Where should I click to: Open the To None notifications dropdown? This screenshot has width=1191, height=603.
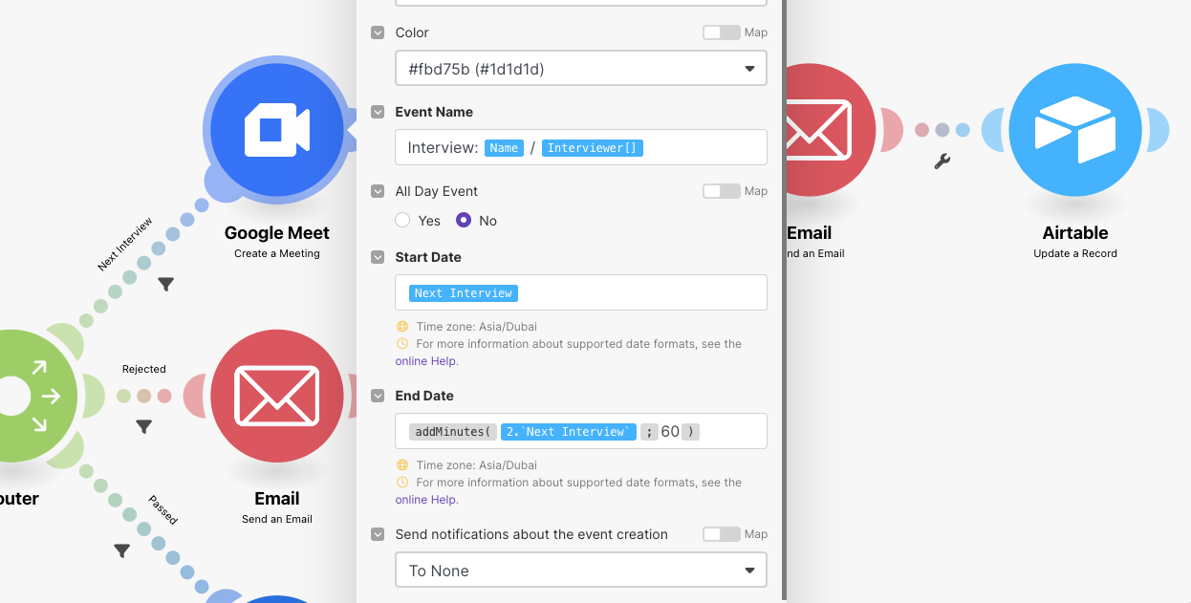coord(581,571)
